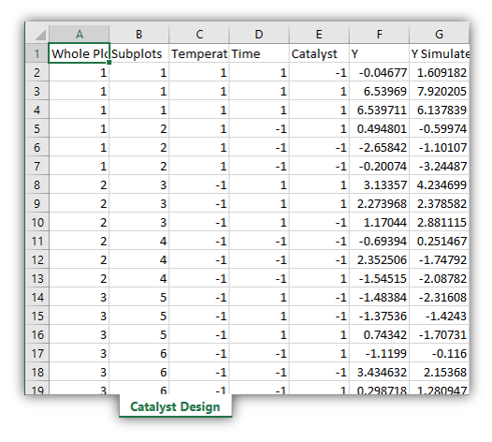Click cell with value 2.273968
492x442 pixels.
pyautogui.click(x=379, y=204)
